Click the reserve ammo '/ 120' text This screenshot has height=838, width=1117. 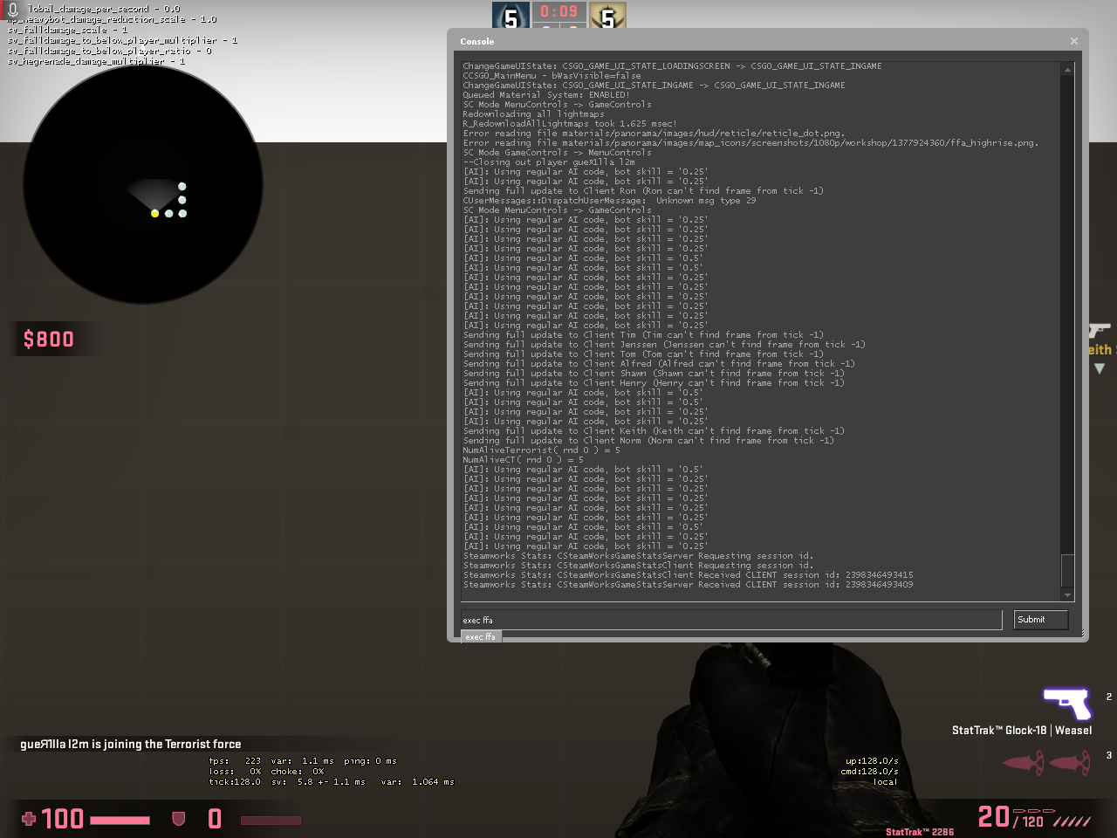(1029, 821)
